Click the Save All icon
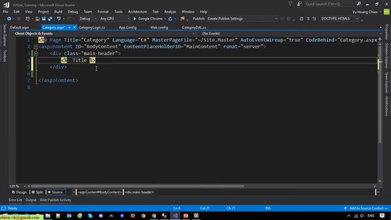Image resolution: width=391 pixels, height=220 pixels. pos(50,19)
